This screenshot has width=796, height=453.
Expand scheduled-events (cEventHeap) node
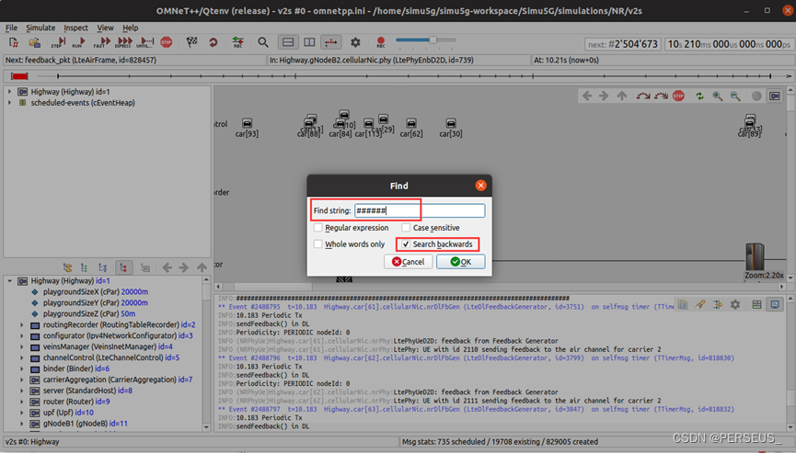coord(9,102)
